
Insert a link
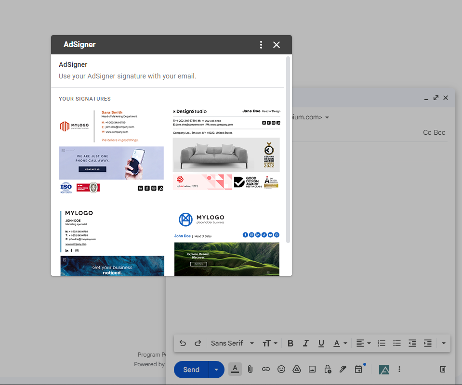click(266, 369)
